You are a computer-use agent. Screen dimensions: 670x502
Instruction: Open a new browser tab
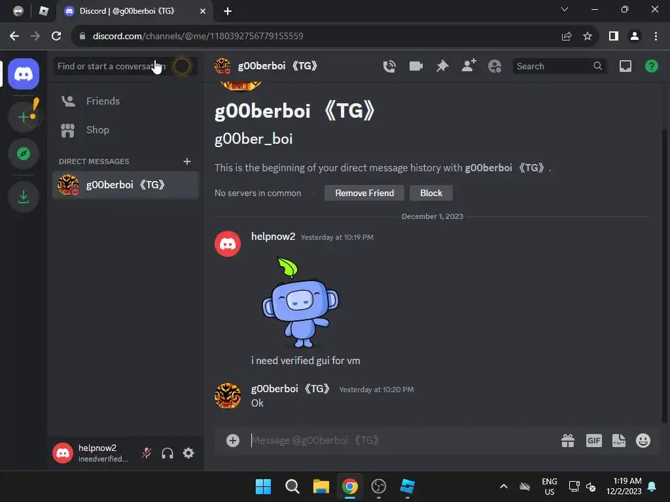pyautogui.click(x=228, y=11)
